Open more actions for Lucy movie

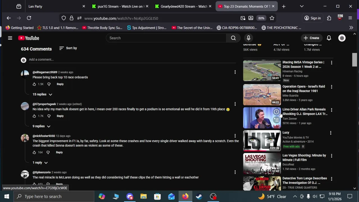[331, 133]
